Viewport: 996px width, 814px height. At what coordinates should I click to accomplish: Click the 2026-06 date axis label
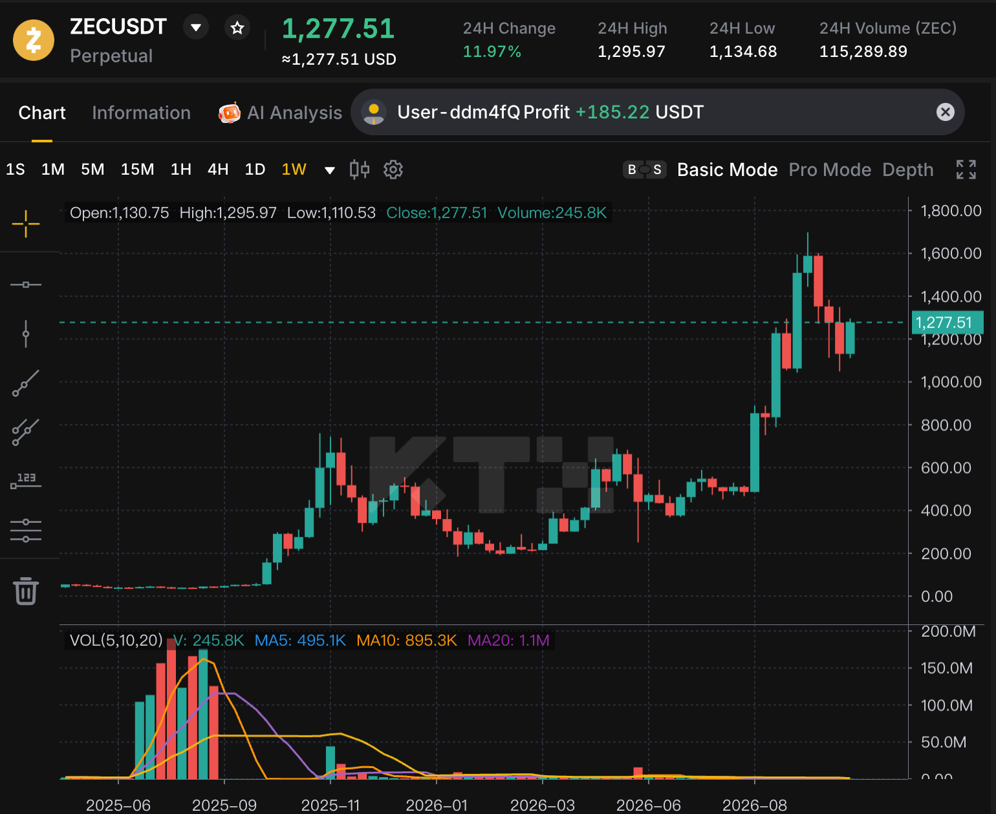pos(649,805)
